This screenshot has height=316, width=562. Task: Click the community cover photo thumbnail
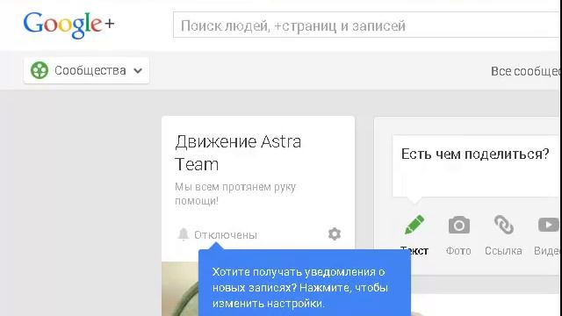(180, 289)
